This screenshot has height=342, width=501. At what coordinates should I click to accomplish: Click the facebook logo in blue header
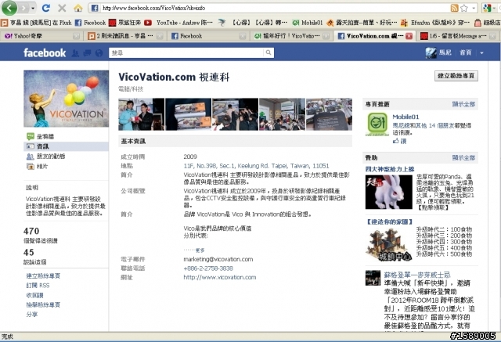tap(45, 52)
